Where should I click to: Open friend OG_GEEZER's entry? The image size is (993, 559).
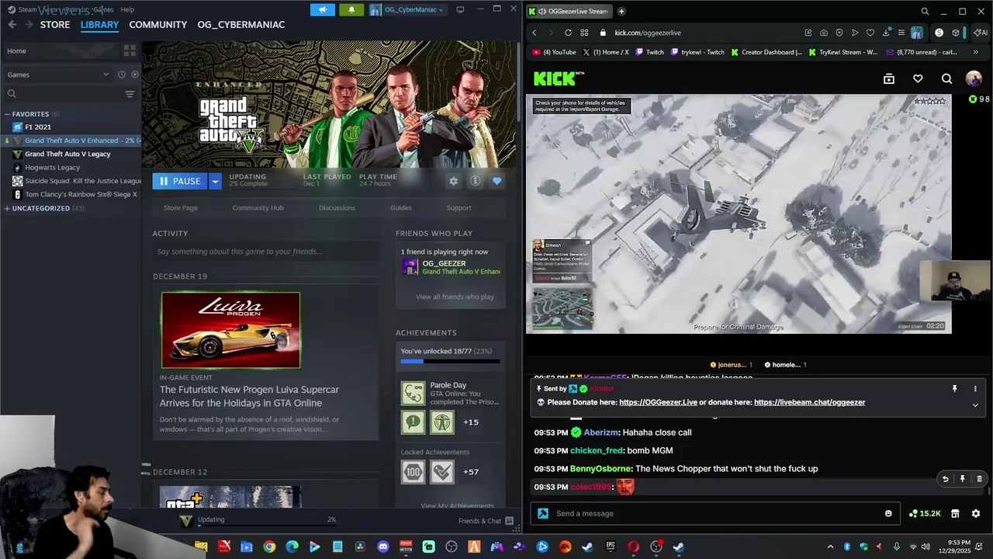click(x=451, y=267)
